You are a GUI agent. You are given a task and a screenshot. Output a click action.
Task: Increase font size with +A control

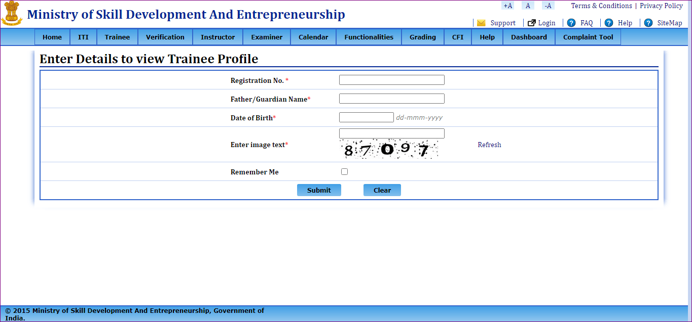tap(507, 5)
